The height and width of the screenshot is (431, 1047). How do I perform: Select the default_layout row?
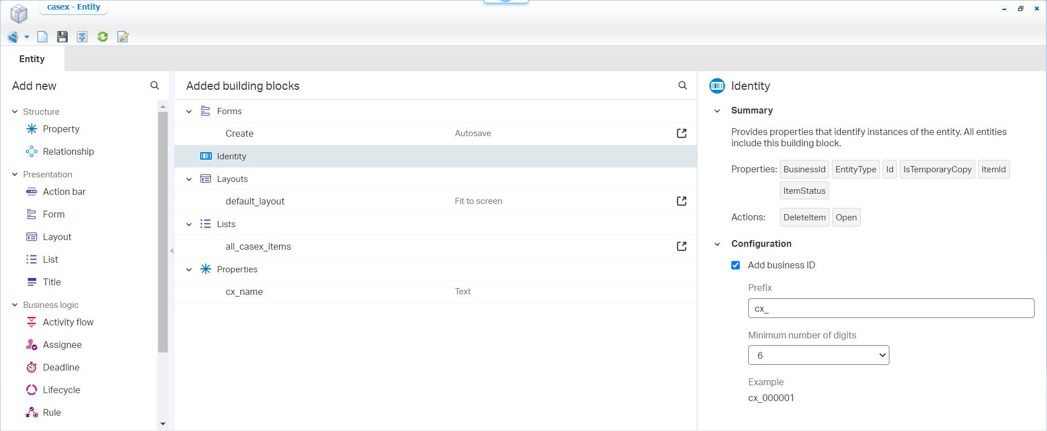(x=435, y=202)
